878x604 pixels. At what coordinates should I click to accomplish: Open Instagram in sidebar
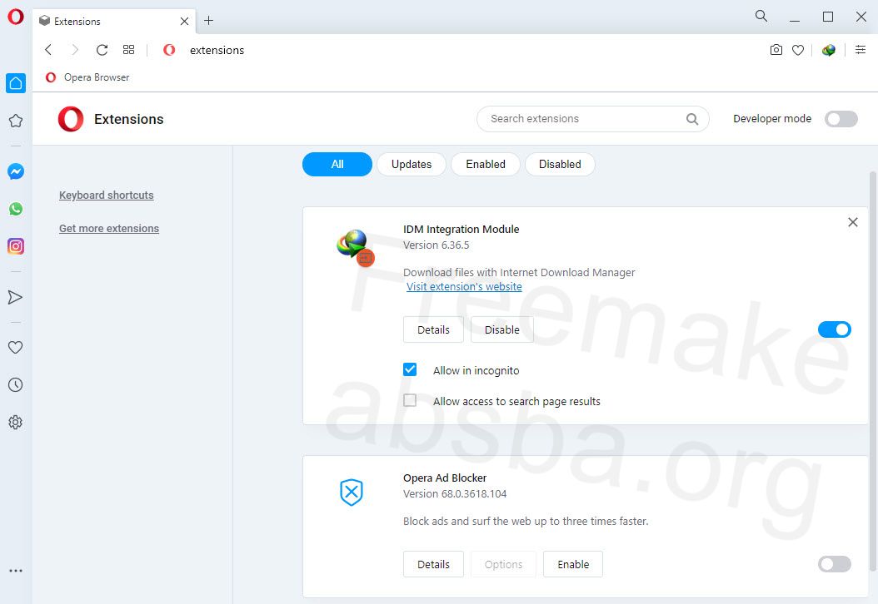click(16, 246)
